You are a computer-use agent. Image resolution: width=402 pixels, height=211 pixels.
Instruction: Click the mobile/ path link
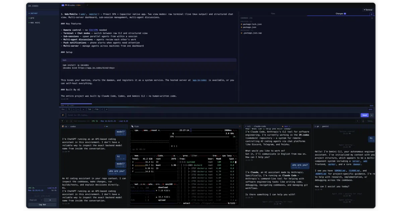pyautogui.click(x=93, y=14)
